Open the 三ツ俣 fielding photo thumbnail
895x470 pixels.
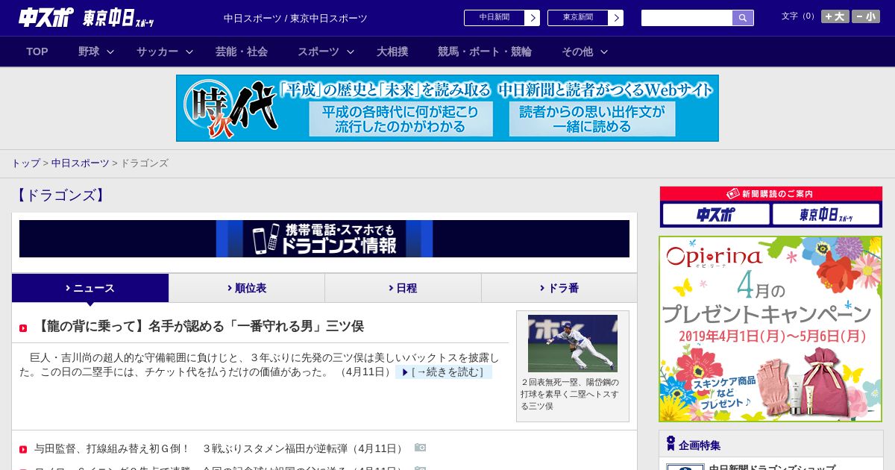point(573,343)
